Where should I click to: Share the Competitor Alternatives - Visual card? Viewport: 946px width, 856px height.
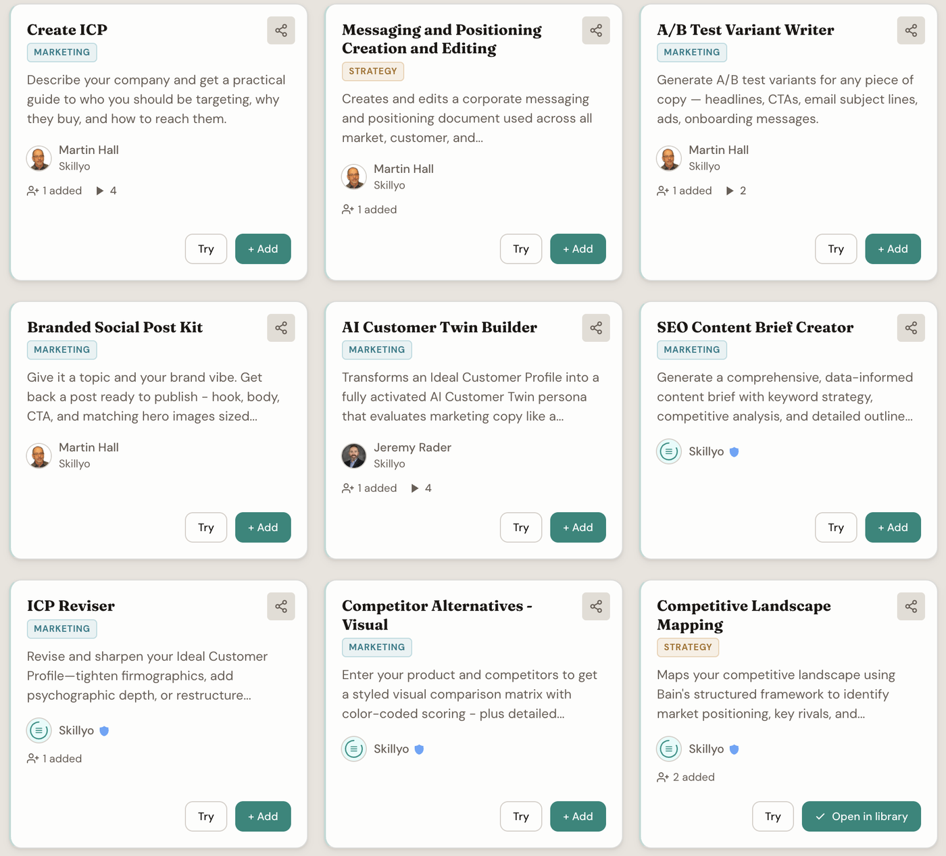[x=596, y=607]
